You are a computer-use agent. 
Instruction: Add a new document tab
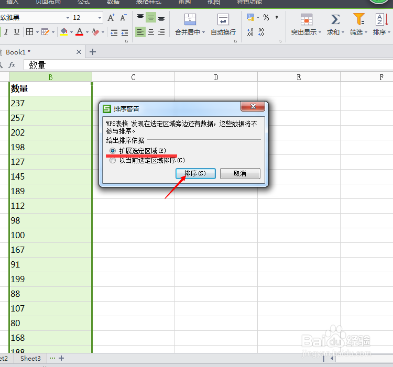(93, 52)
